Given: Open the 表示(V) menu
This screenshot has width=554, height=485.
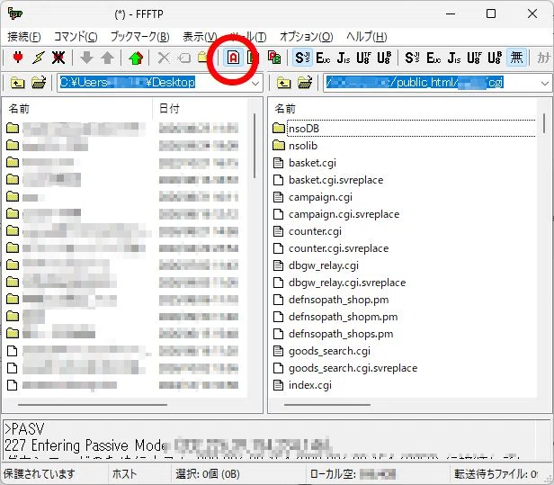Looking at the screenshot, I should (x=200, y=36).
